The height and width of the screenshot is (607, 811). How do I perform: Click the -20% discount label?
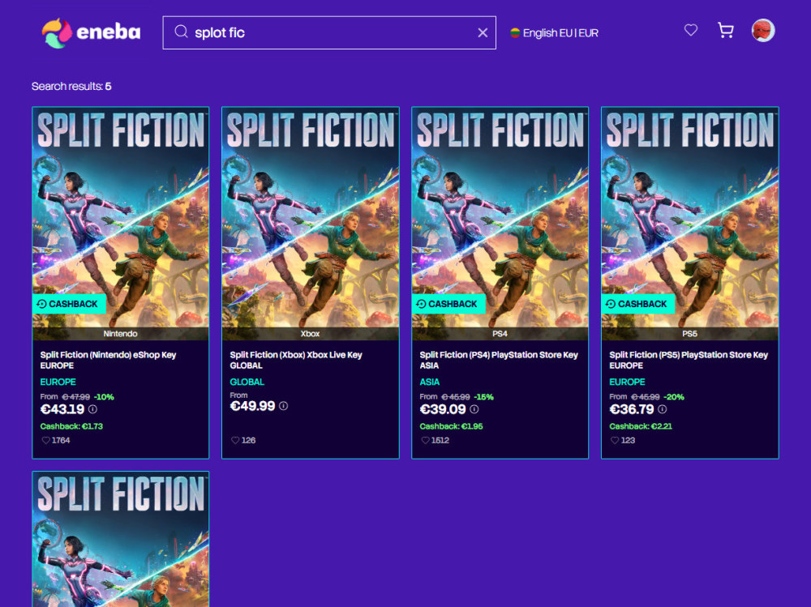pos(674,397)
